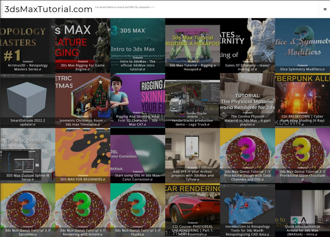Open 3ds Max Donut Tutorial 2 link
Screen dimensions: 330x237
302,175
